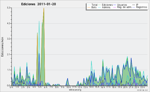150x92 pixels.
Task: Click the green Ediciones legend line swatch
Action: coord(99,5)
